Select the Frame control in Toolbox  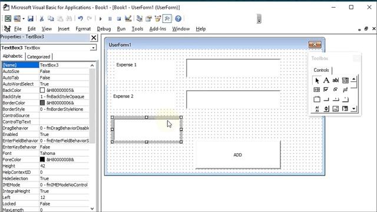pos(317,99)
